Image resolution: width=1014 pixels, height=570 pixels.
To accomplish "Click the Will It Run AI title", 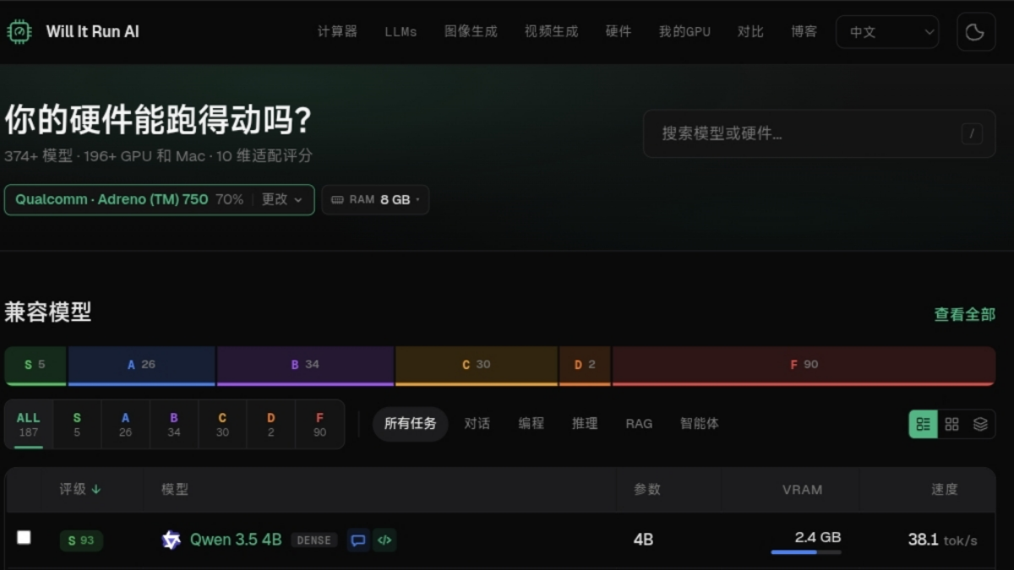I will pos(93,32).
